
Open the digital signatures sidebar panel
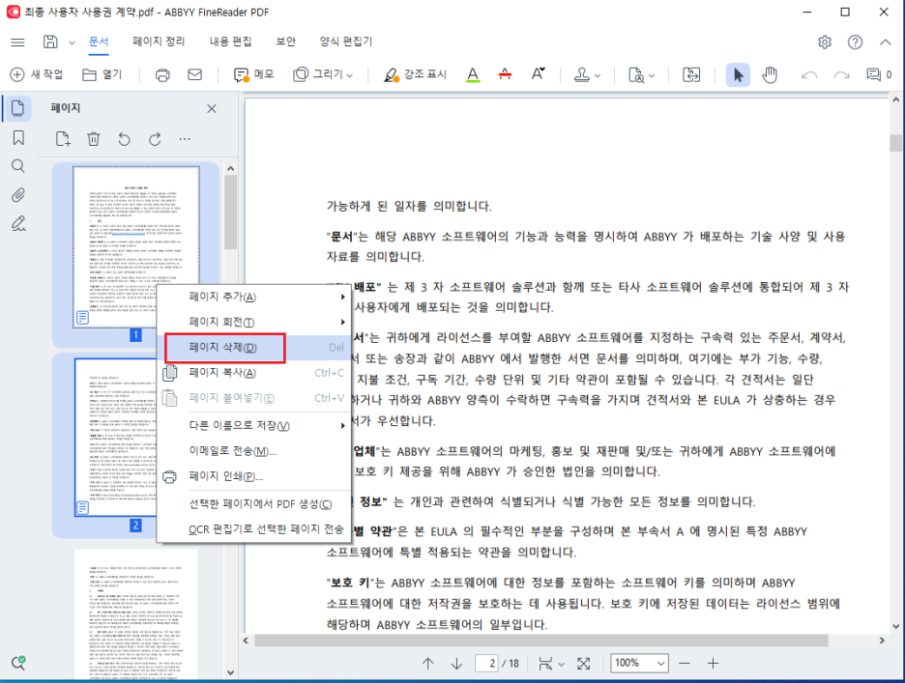click(x=18, y=223)
